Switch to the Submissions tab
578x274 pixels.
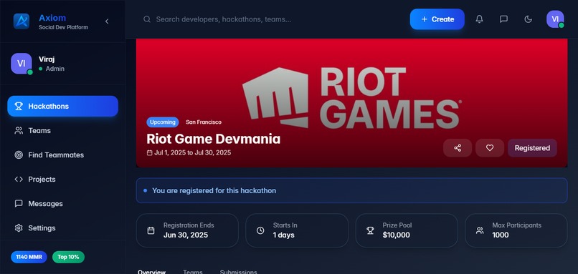point(239,272)
